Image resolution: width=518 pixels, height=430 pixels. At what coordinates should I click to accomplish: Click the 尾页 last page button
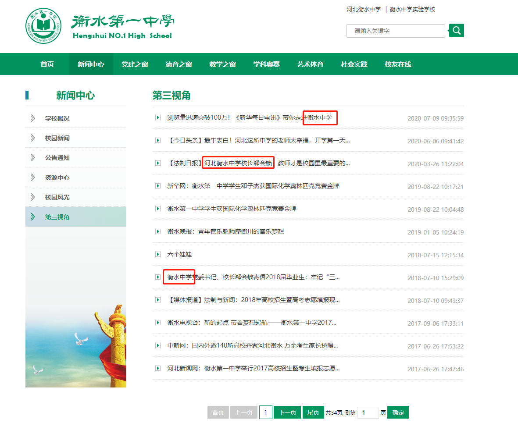point(313,412)
